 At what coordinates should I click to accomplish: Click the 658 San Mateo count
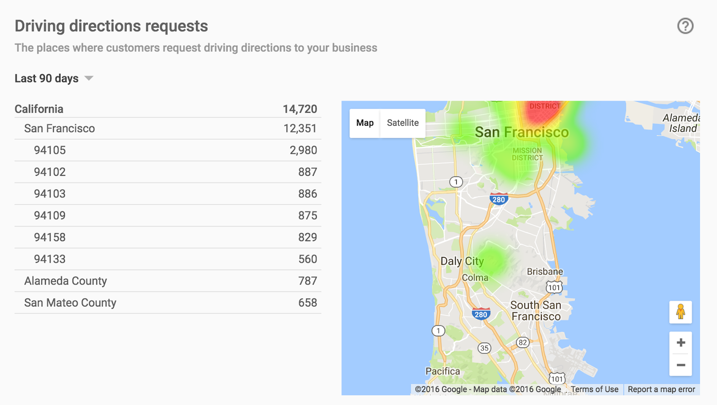307,303
